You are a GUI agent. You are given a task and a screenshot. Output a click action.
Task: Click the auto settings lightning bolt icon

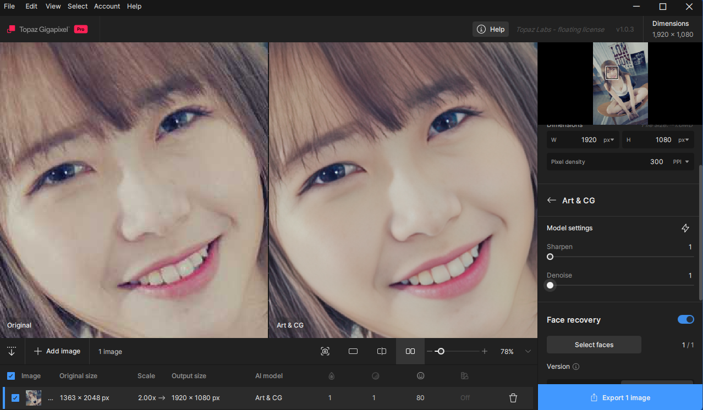click(x=685, y=228)
